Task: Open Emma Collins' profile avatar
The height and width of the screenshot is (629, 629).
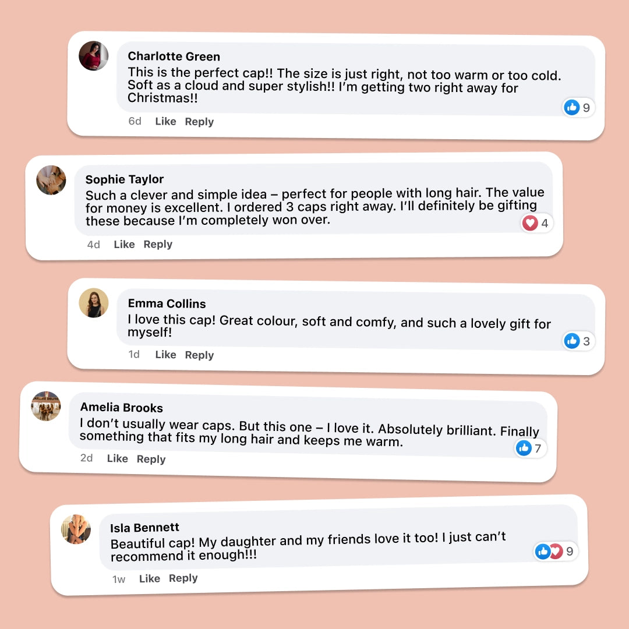Action: [94, 303]
